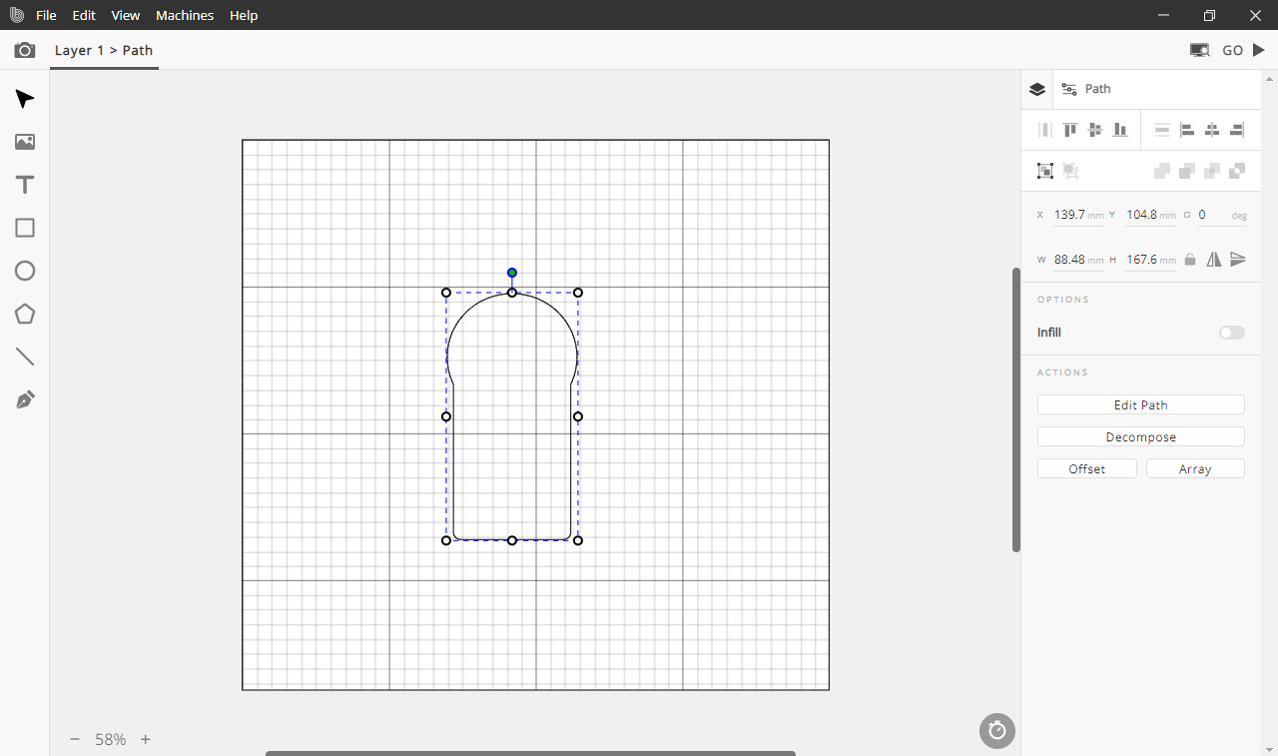Screen dimensions: 1278x756
Task: Zoom in with the plus button
Action: (146, 739)
